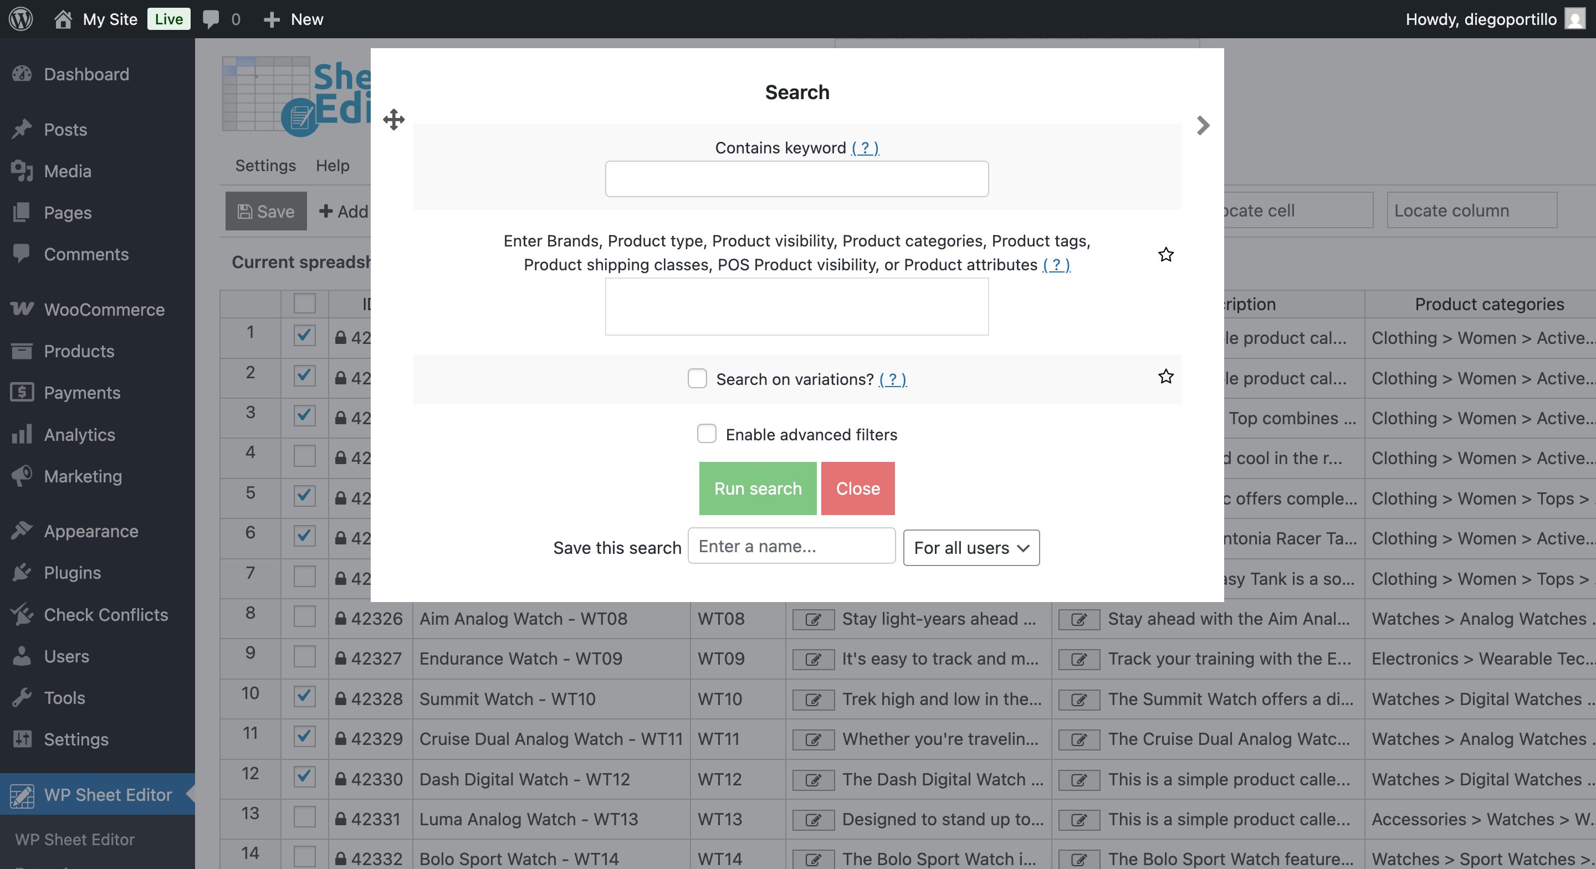This screenshot has width=1596, height=869.
Task: Enable the Search on variations checkbox
Action: point(698,378)
